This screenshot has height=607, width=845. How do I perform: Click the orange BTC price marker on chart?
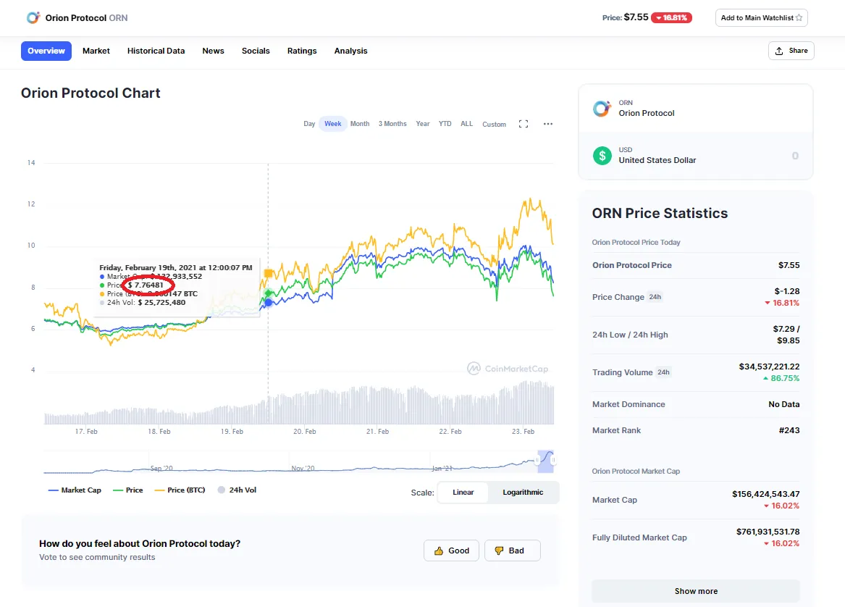coord(269,274)
